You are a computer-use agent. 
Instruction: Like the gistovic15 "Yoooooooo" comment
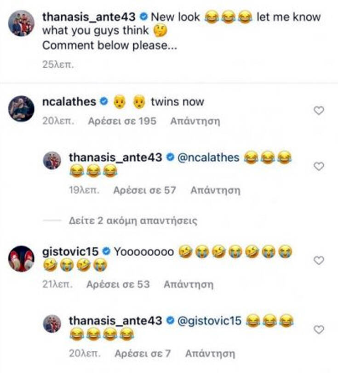[319, 261]
